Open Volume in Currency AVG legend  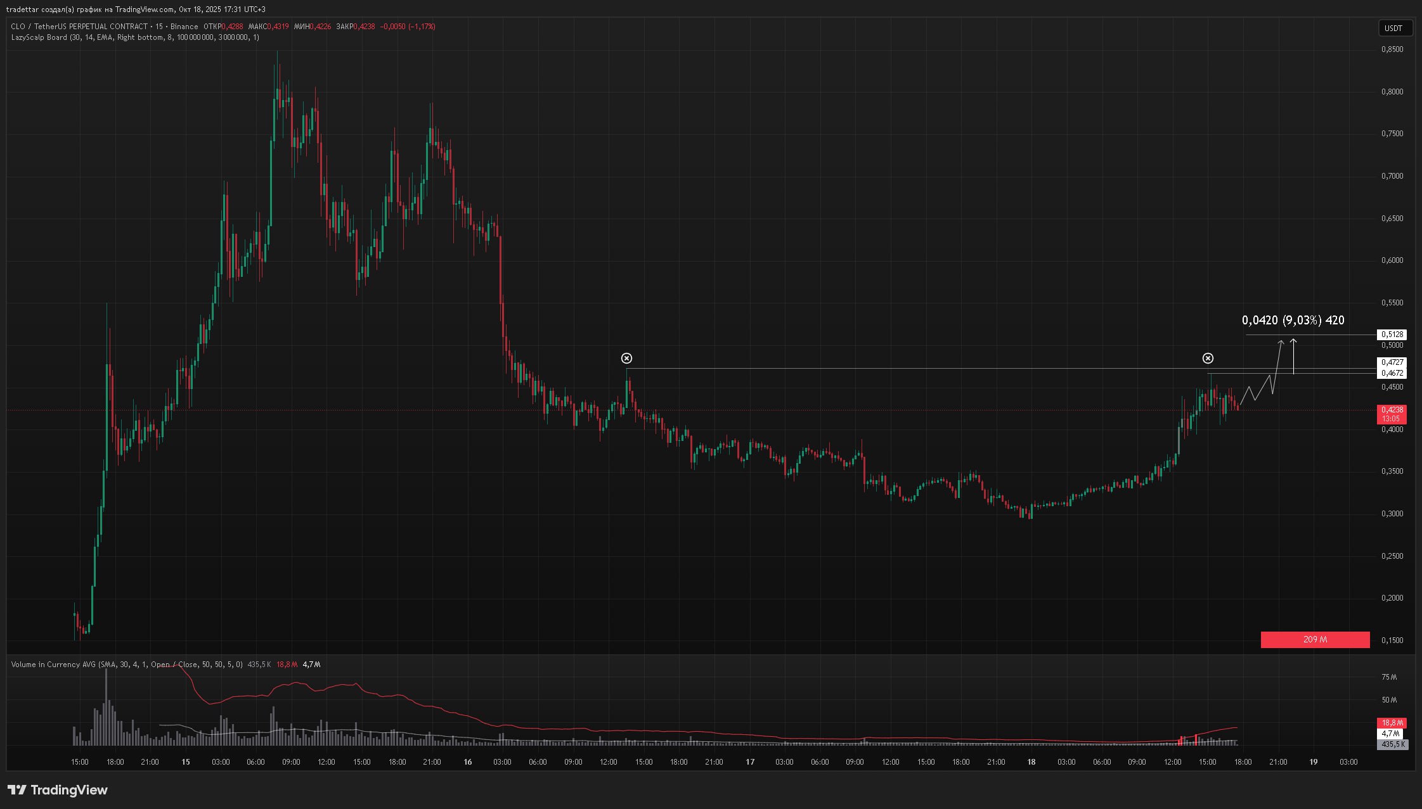click(x=54, y=665)
